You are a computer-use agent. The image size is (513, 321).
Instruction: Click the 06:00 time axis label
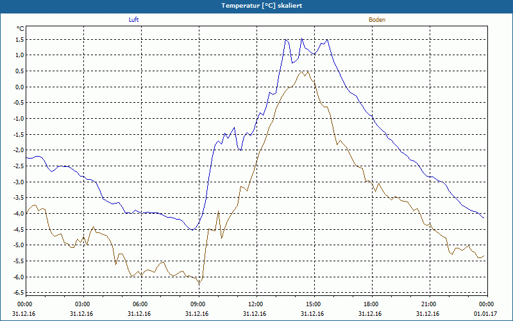click(x=141, y=304)
